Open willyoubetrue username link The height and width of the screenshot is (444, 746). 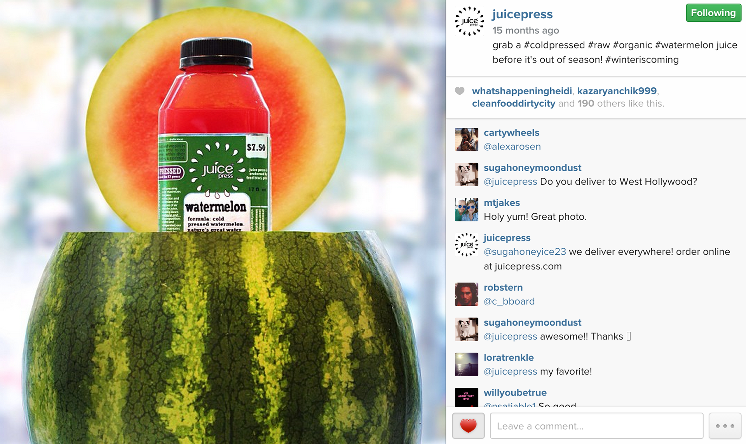tap(515, 393)
